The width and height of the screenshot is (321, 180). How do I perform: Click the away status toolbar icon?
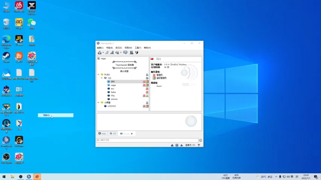112,53
